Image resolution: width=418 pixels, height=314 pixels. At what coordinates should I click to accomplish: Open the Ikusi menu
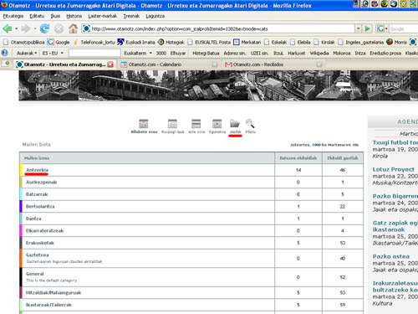tap(55, 16)
